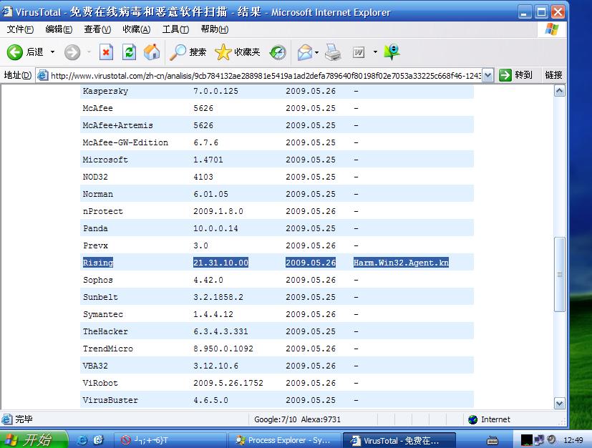Click Harm.Win32.Agent.kn result text
Screen dimensions: 592x448
tap(401, 263)
